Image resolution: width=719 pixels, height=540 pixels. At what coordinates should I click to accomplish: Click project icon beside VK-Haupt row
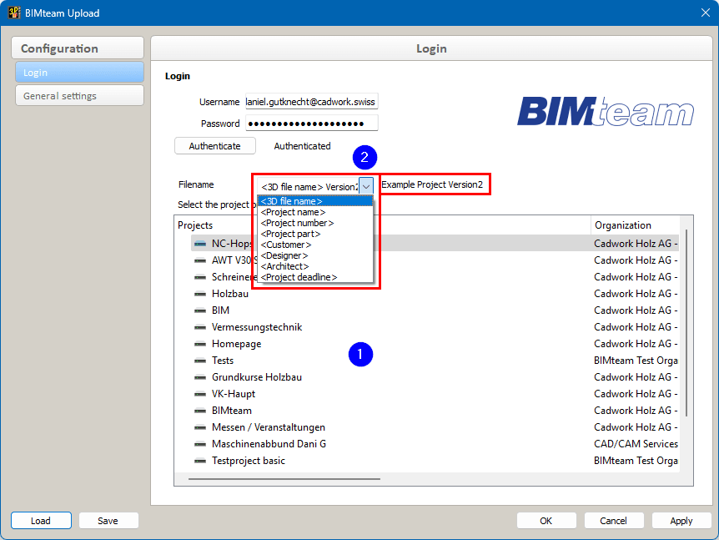tap(200, 394)
